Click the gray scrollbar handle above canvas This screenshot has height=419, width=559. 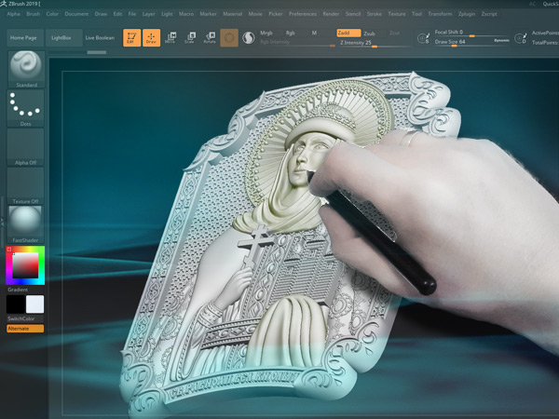point(97,52)
